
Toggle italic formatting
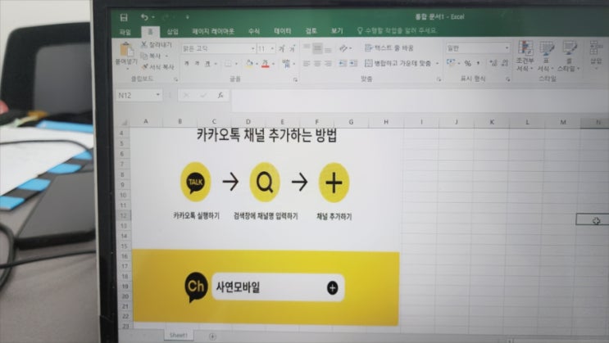coord(197,63)
